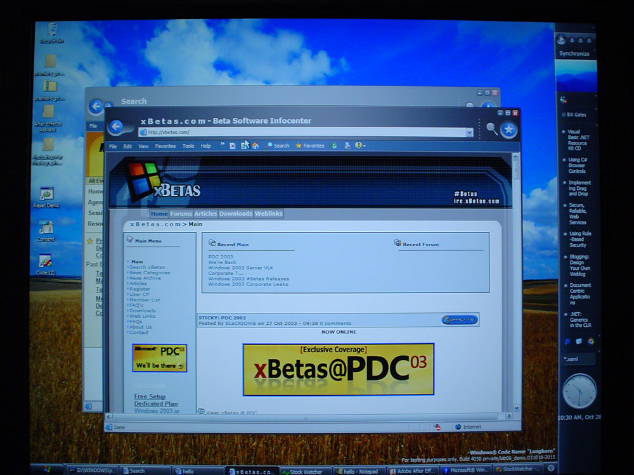The height and width of the screenshot is (475, 634).
Task: Open the Favorites menu
Action: click(165, 146)
